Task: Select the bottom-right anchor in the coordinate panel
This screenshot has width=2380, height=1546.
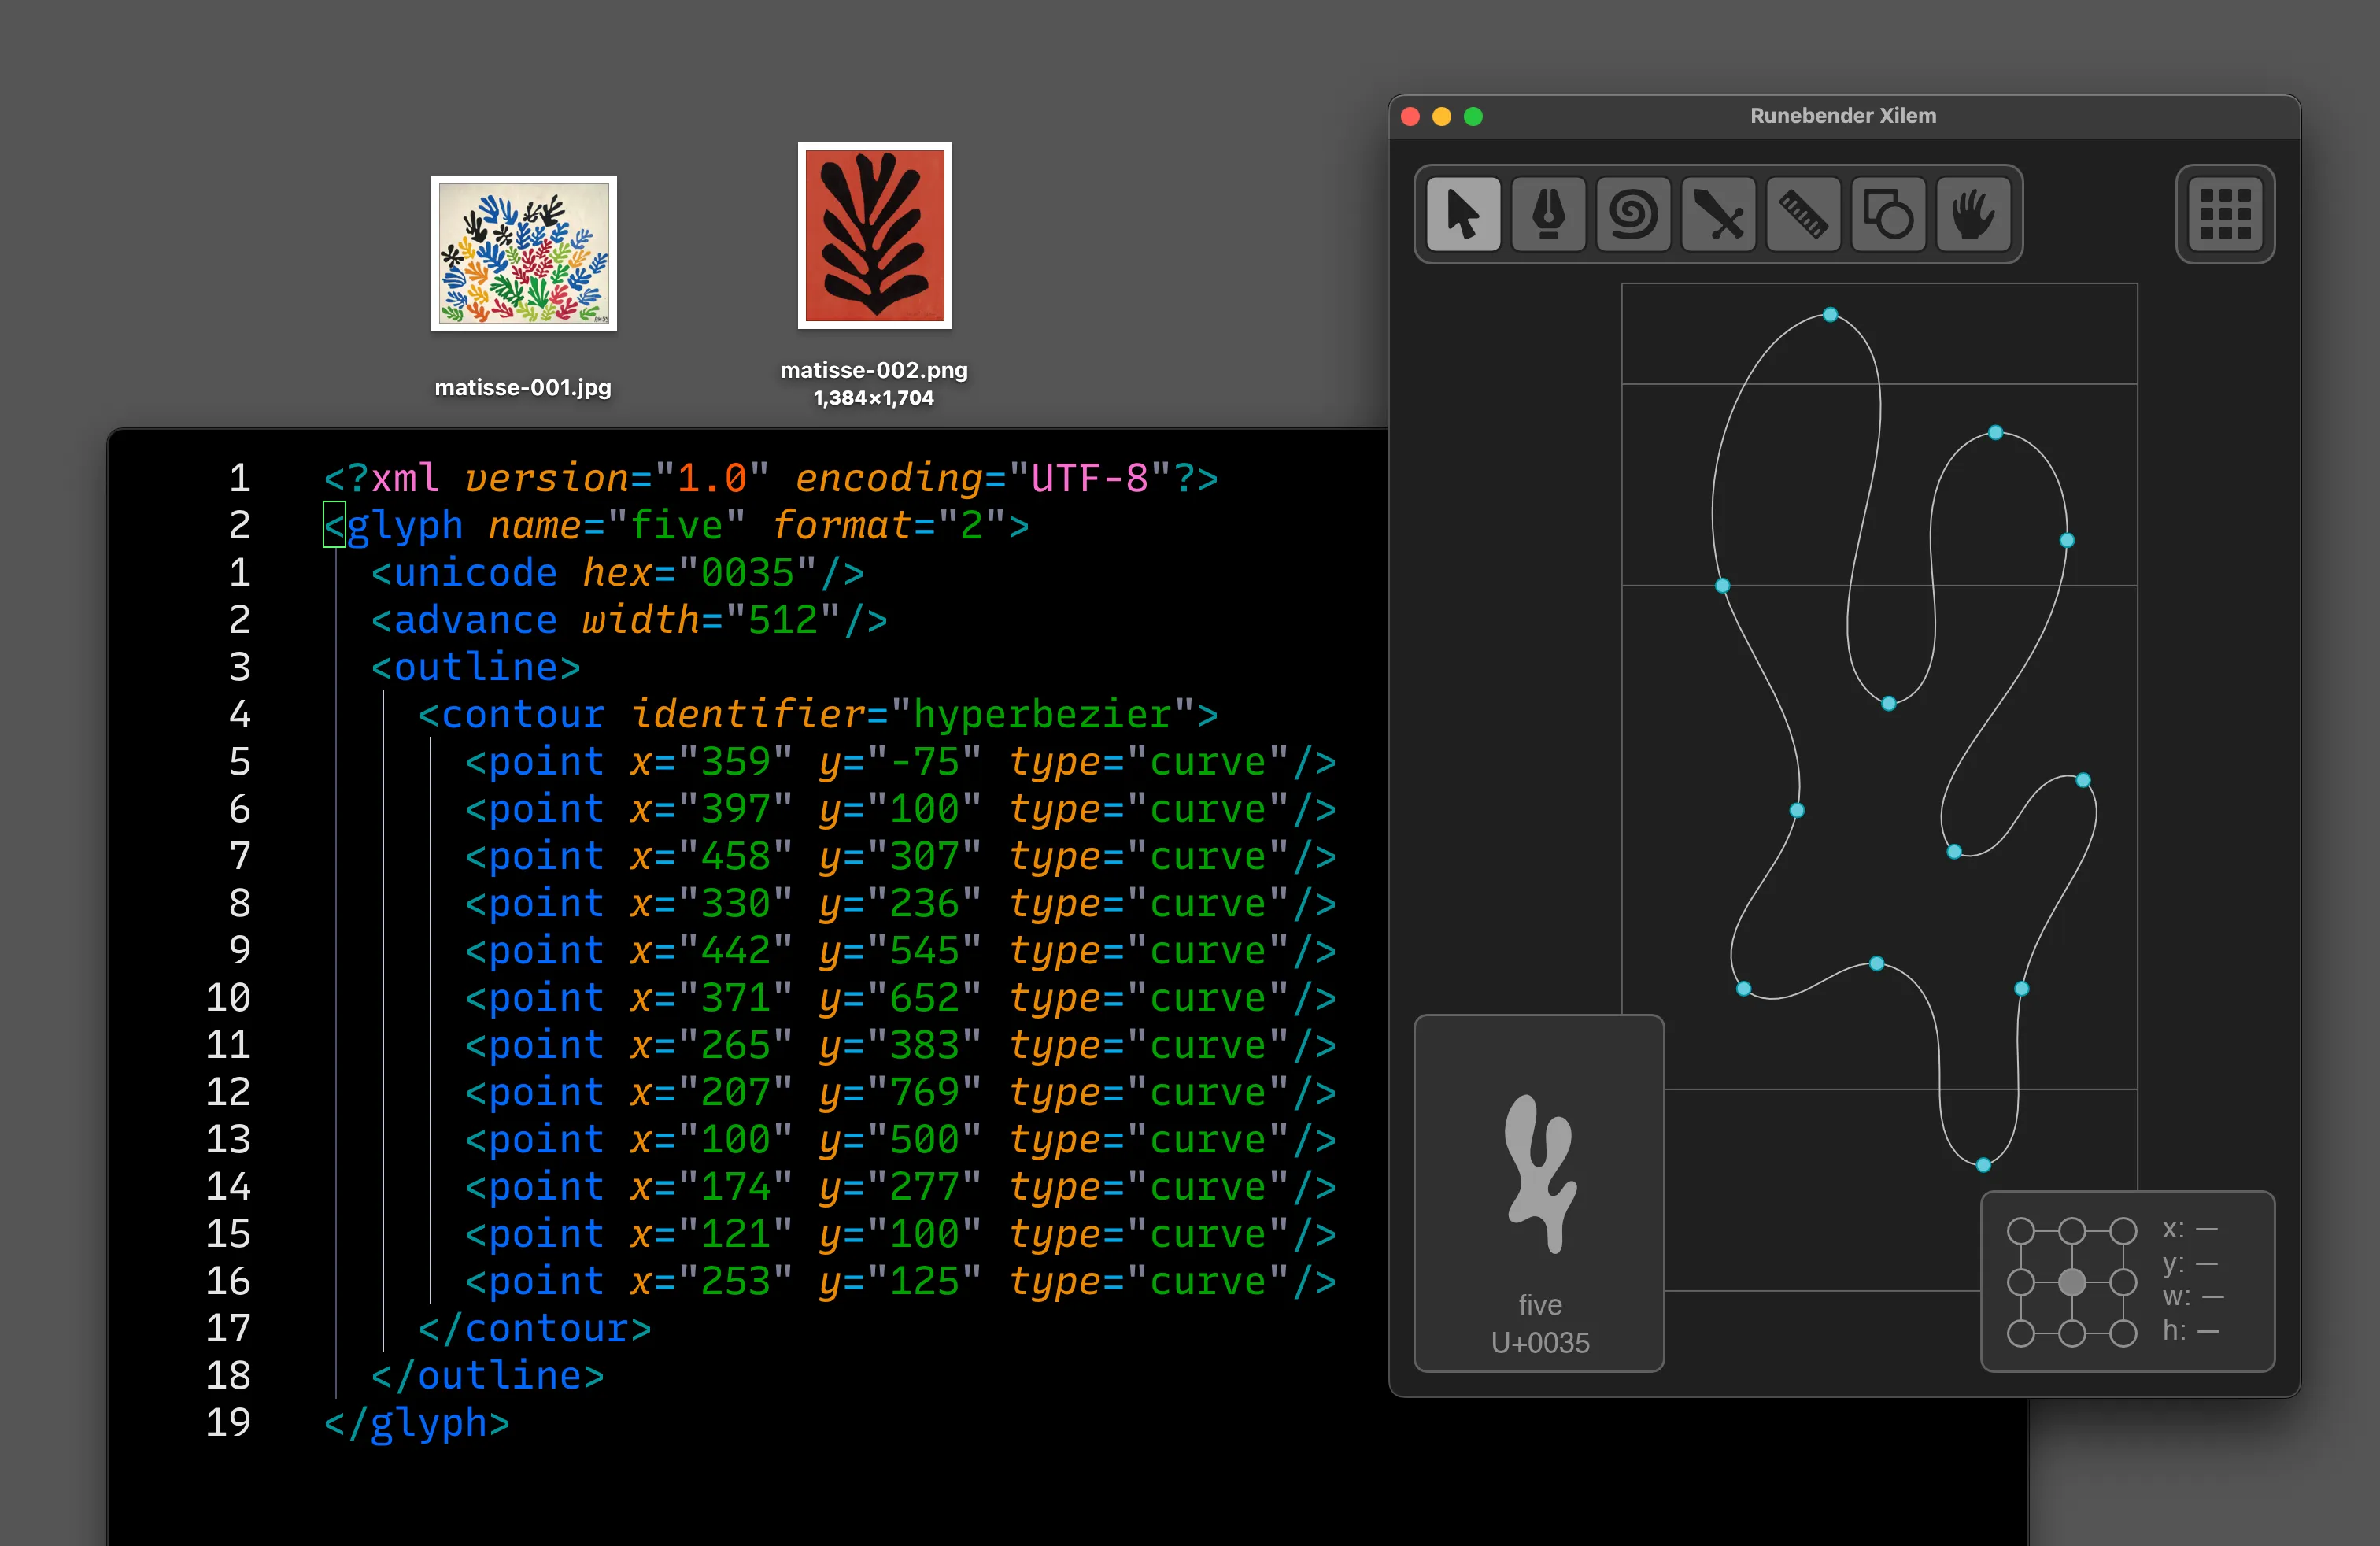Action: click(x=2123, y=1333)
